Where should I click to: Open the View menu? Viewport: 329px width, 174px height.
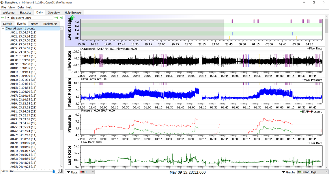(12, 7)
